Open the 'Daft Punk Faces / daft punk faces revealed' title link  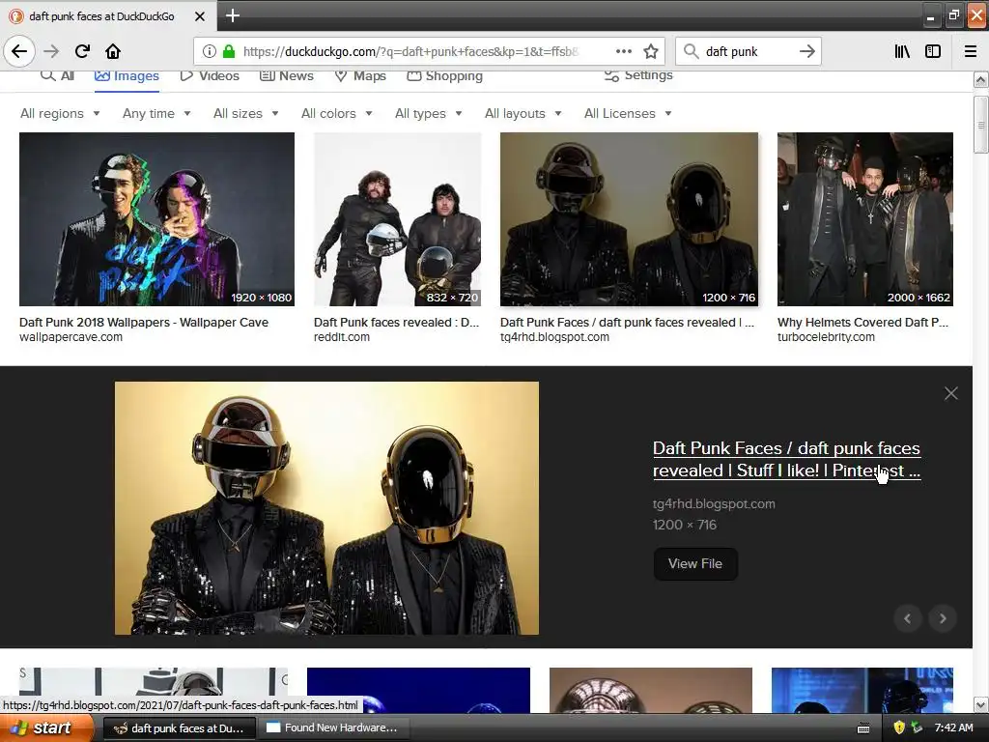(x=786, y=459)
